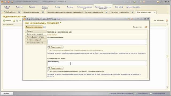Open the Регламентированный учет section

(x=85, y=8)
